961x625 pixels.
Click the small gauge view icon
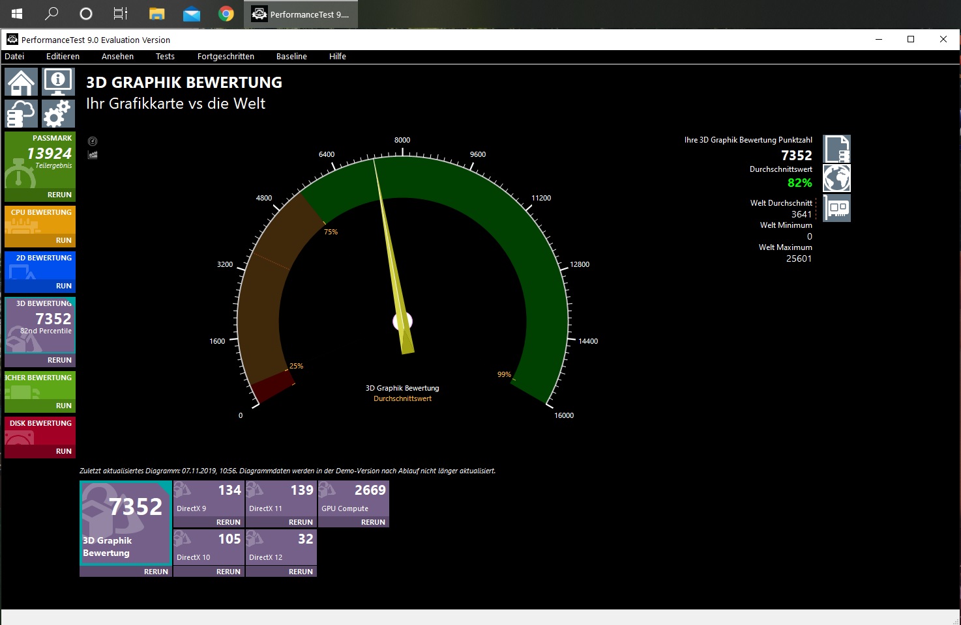tap(93, 141)
